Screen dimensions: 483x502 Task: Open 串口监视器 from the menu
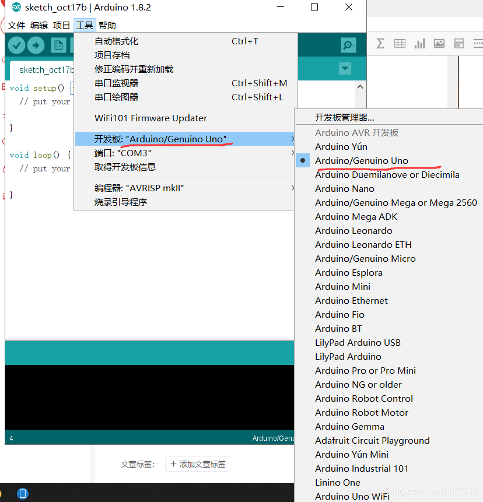click(x=184, y=83)
